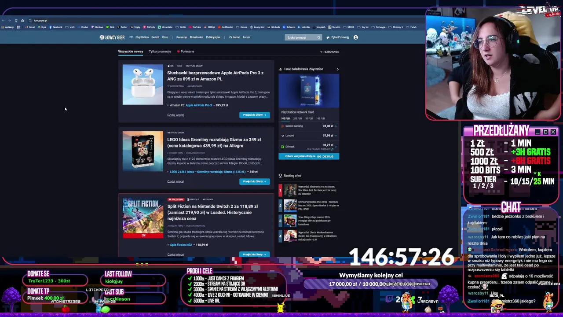Open the Apple AirPods Pro 3 price link
563x317 pixels.
[x=199, y=105]
